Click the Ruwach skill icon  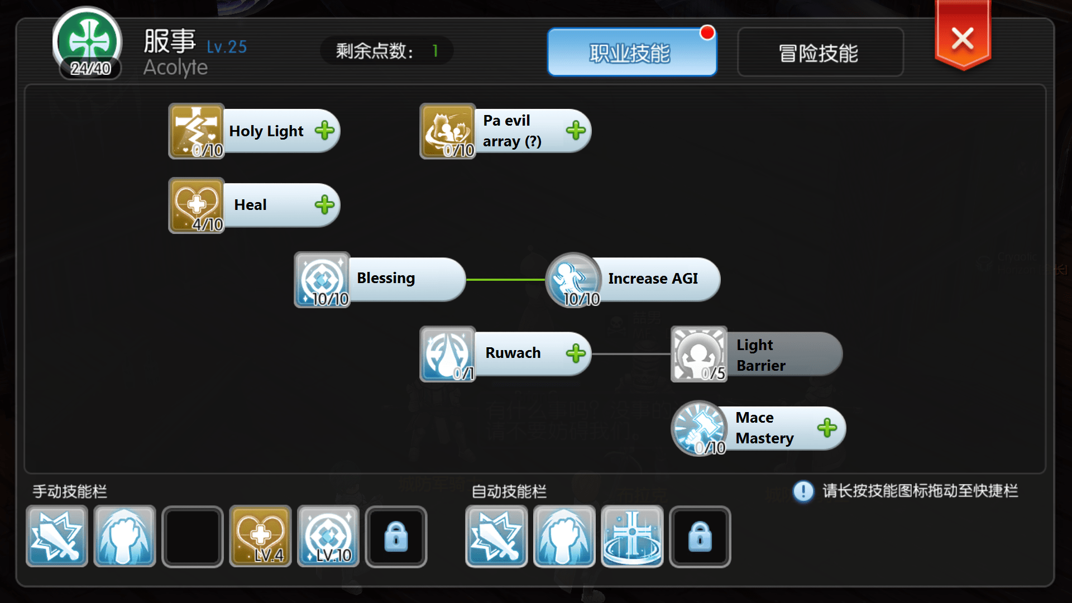(448, 353)
